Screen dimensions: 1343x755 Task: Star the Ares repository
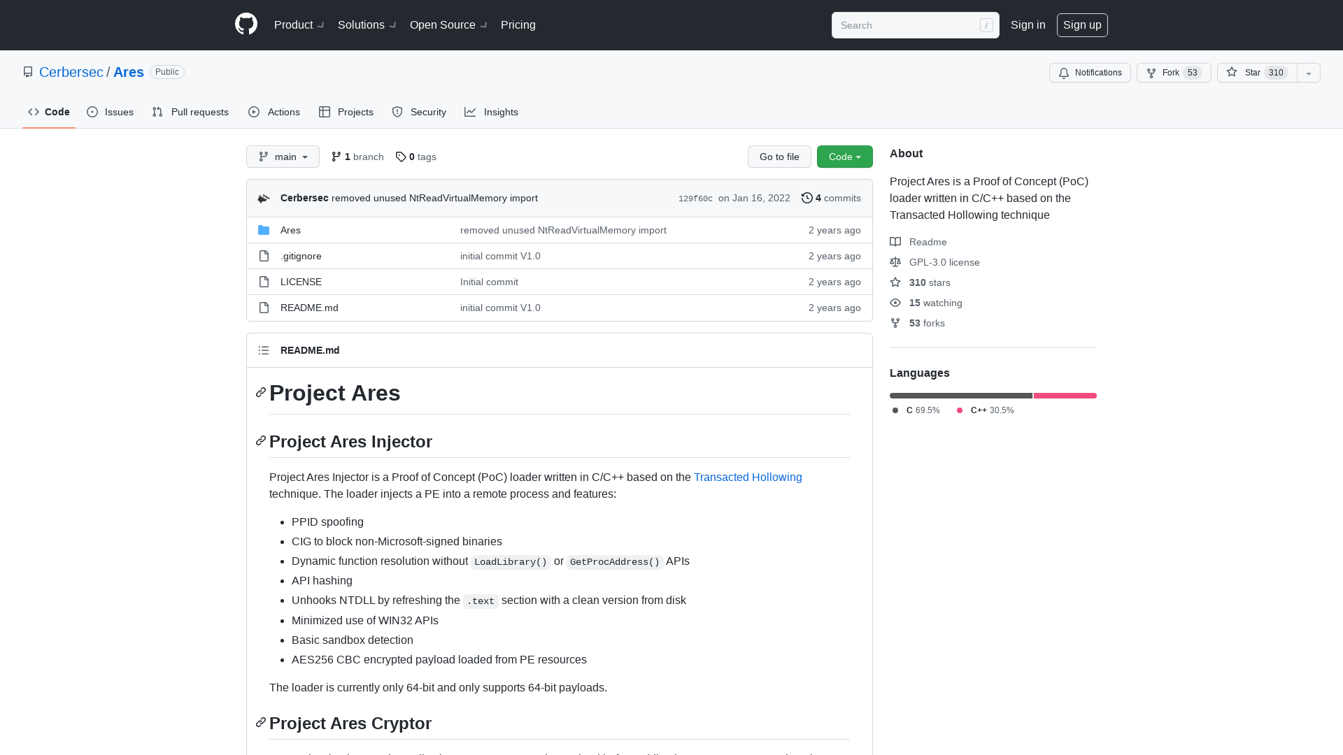pos(1257,73)
